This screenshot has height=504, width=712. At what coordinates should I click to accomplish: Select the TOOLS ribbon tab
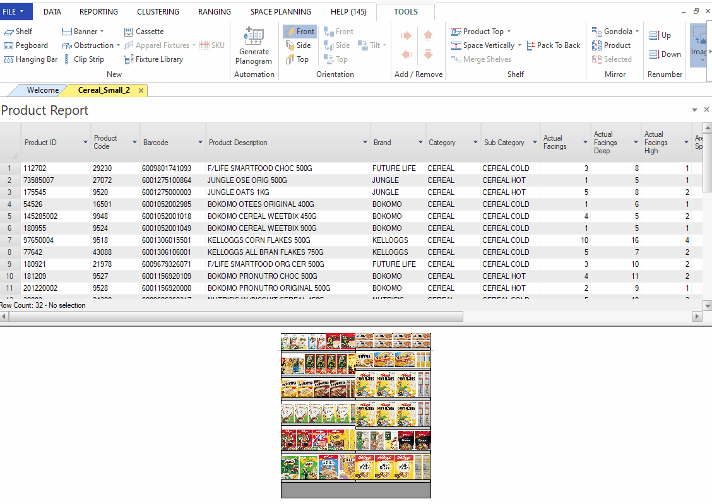[405, 12]
